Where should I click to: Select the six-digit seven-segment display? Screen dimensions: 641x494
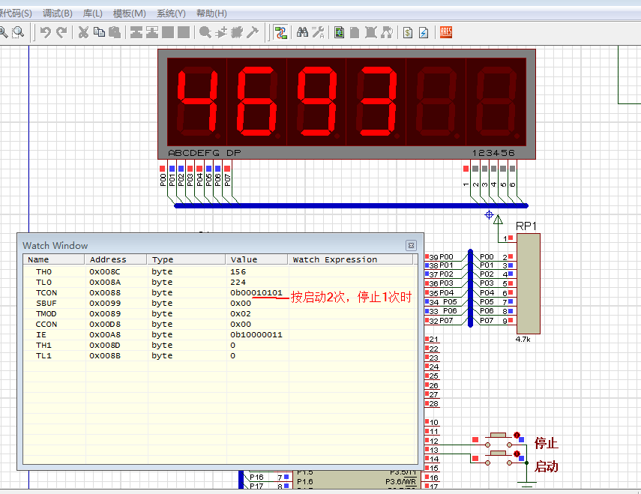click(346, 104)
